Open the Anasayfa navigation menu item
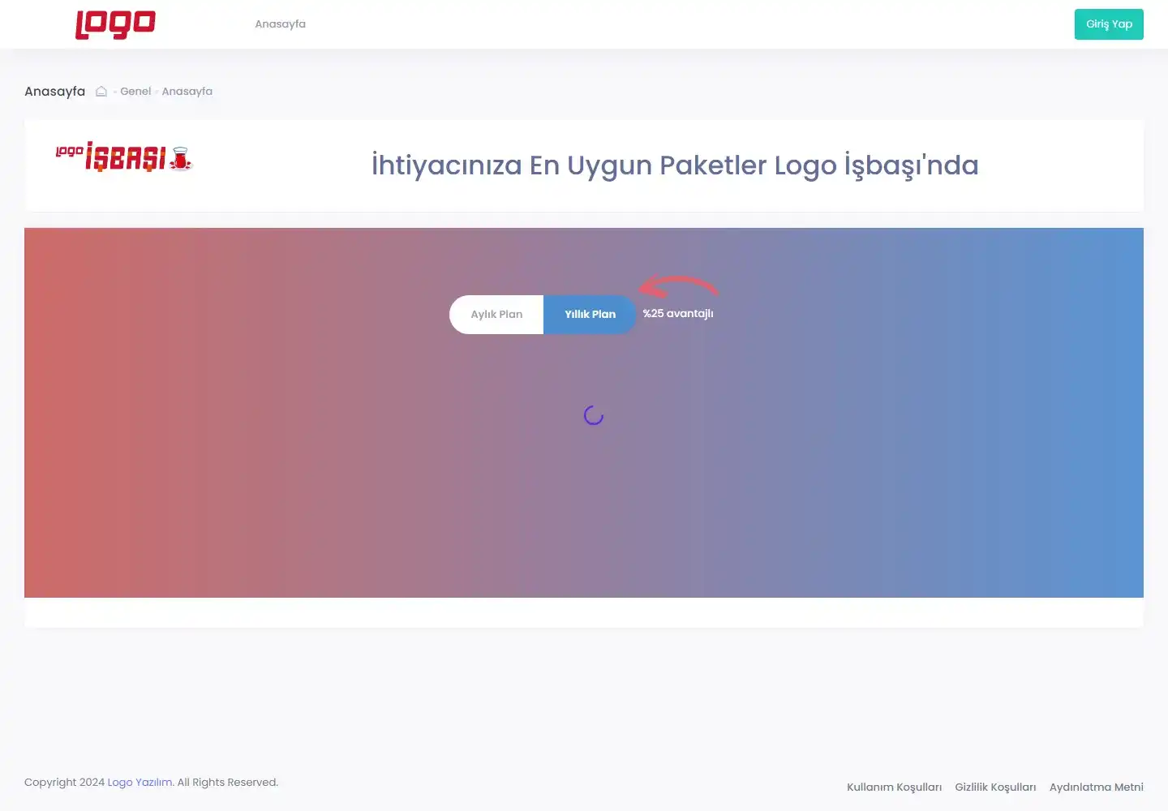The image size is (1168, 811). (281, 24)
